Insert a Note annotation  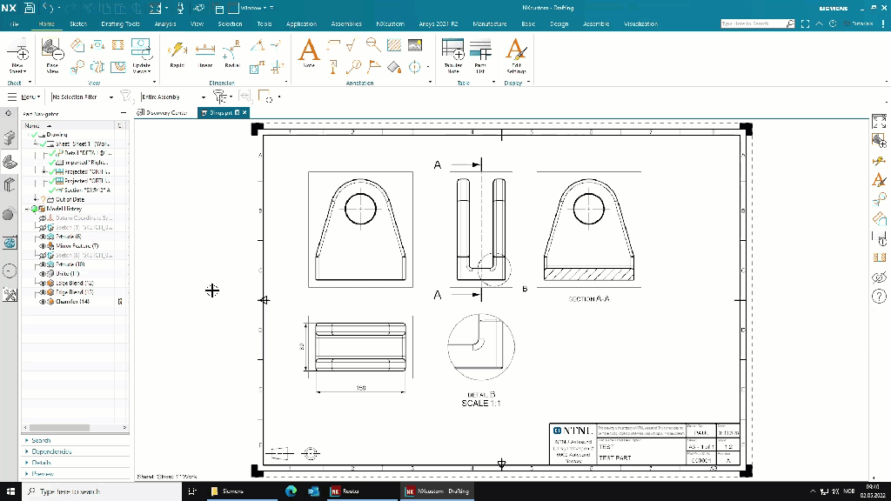pyautogui.click(x=309, y=53)
